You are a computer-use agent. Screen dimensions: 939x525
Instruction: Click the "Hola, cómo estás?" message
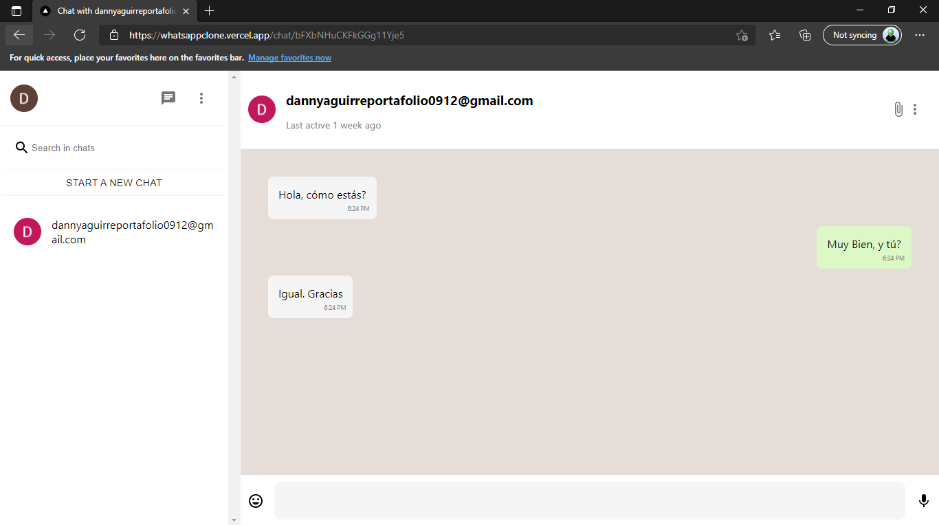click(322, 198)
